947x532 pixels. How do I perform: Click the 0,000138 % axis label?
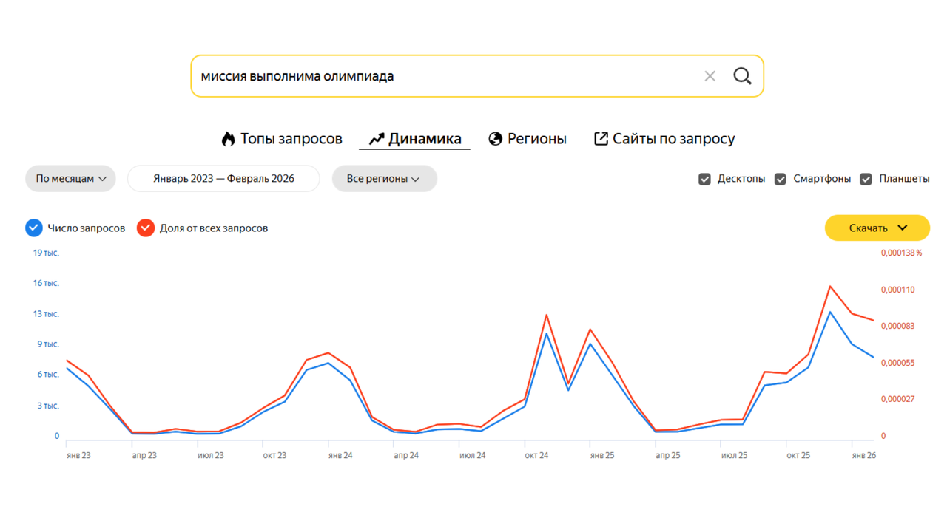coord(901,253)
